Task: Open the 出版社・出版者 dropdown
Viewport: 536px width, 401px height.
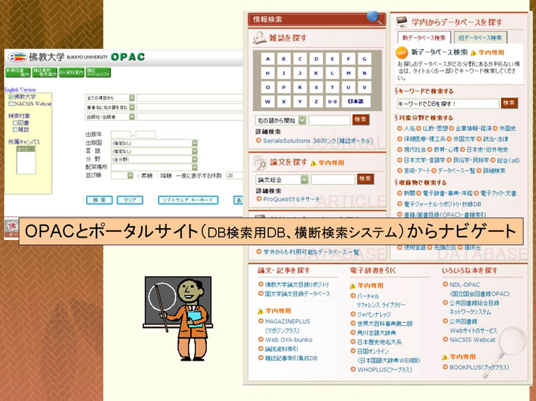Action: [x=110, y=116]
